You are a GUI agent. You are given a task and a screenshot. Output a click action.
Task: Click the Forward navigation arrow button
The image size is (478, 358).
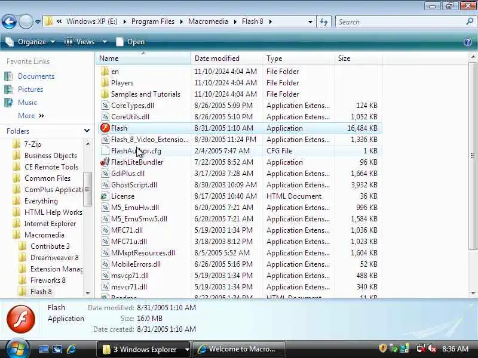26,21
